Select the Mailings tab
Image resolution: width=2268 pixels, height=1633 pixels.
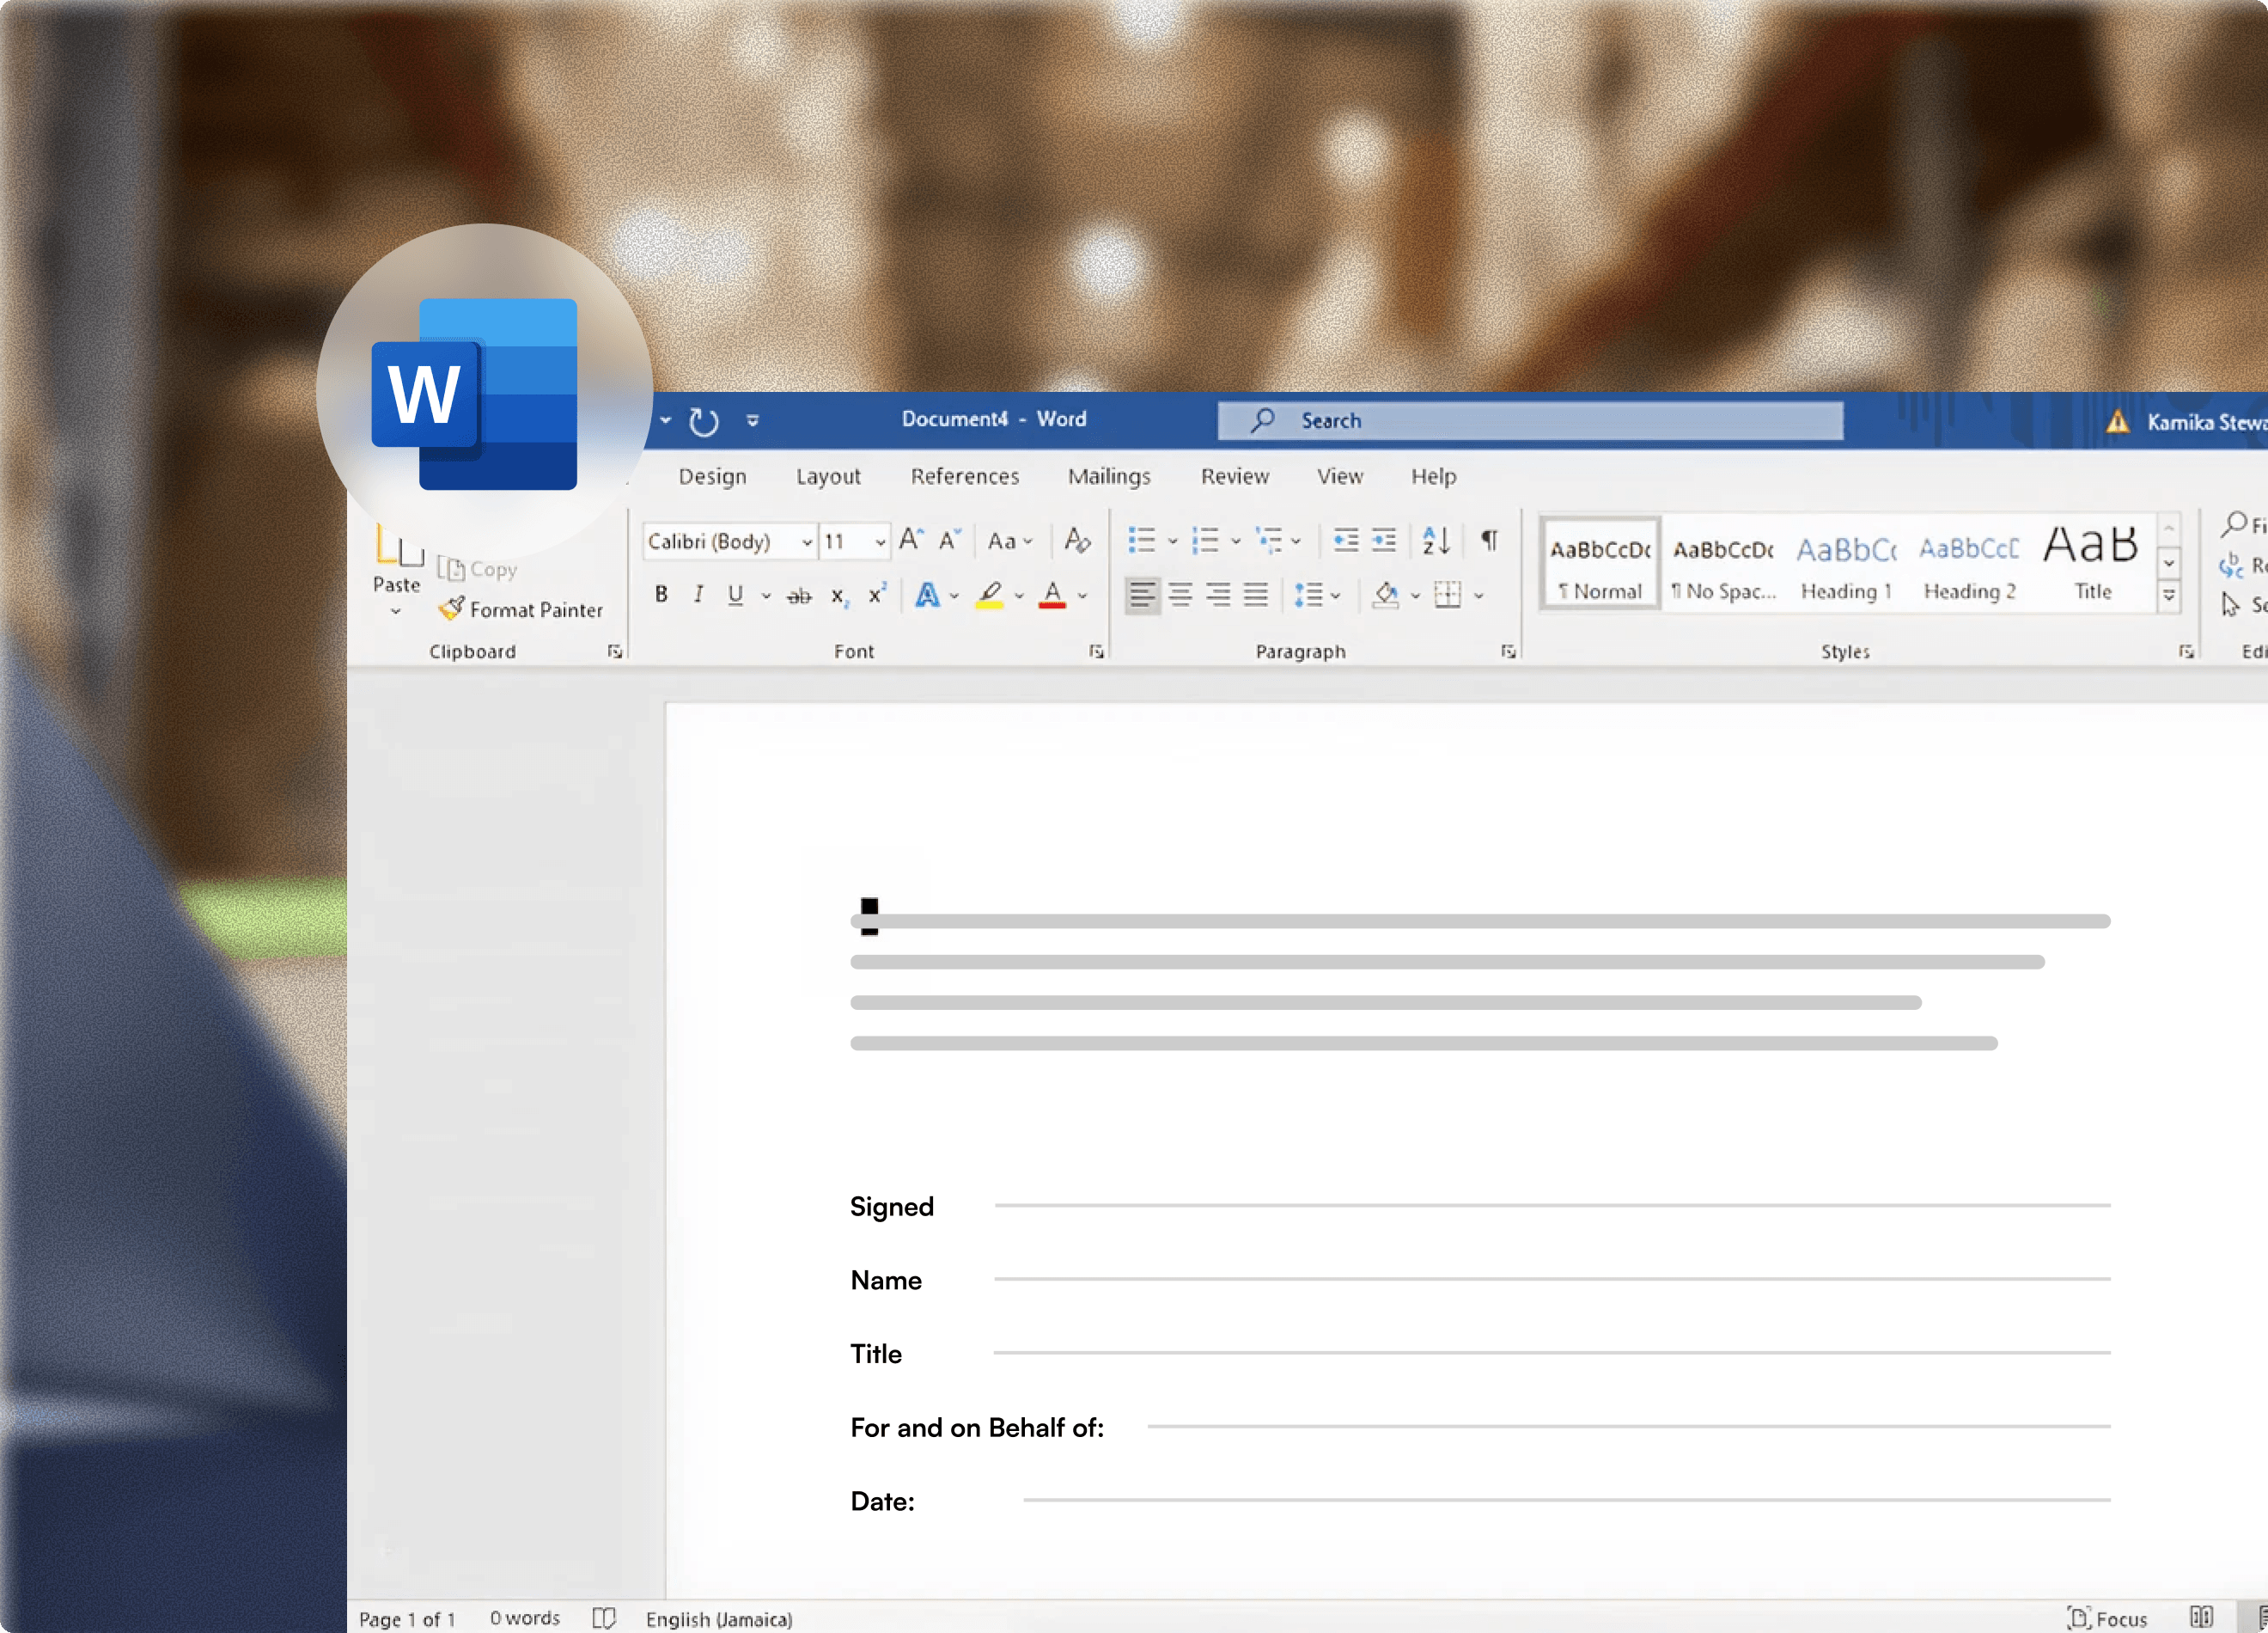1109,476
